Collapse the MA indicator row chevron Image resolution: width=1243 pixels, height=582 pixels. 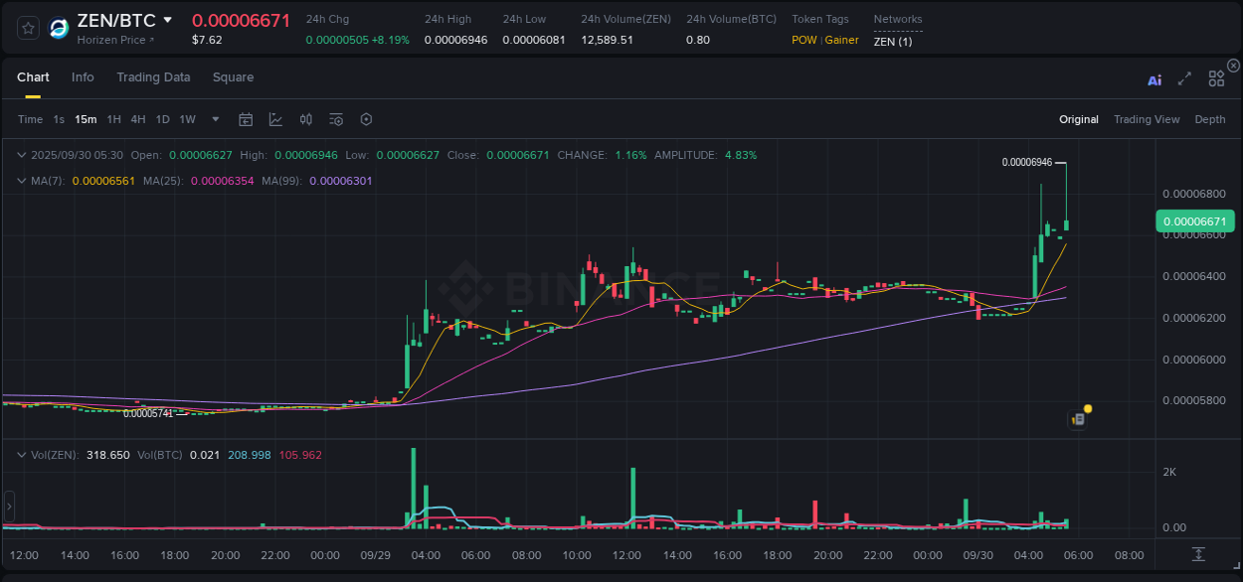21,181
